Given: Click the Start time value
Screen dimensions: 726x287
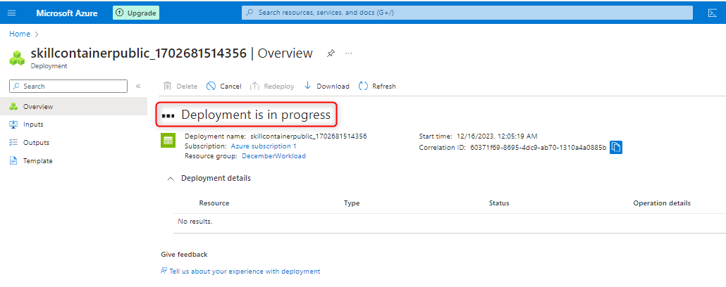Looking at the screenshot, I should point(497,136).
